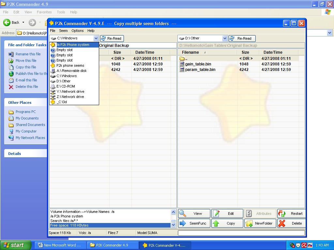Screen dimensions: 334x250
Task: Switch to 'New Microsoft Word' taskbar window
Action: click(60, 245)
